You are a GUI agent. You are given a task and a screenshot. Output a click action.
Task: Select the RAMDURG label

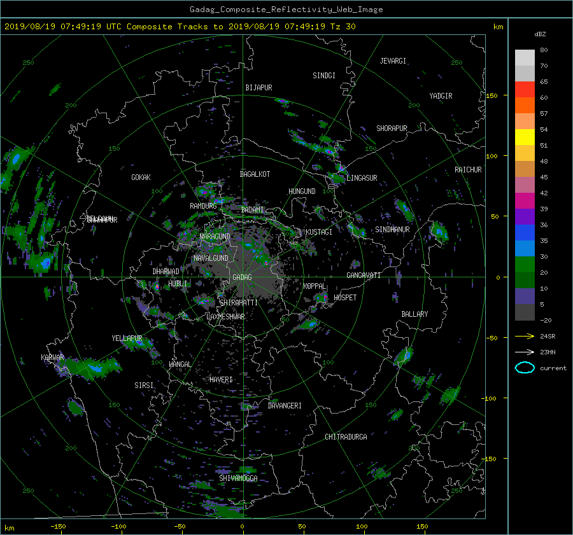(x=203, y=206)
